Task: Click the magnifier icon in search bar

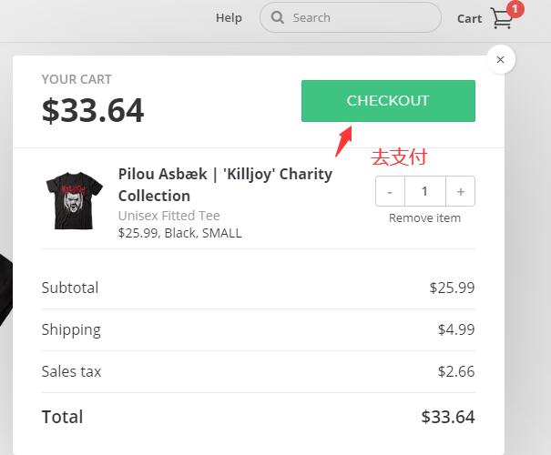Action: (x=278, y=17)
